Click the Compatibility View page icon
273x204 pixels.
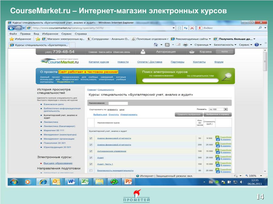(179, 28)
